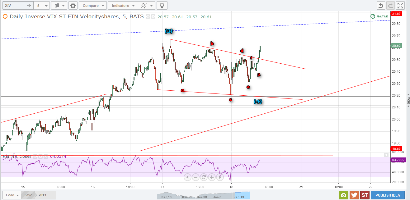
Task: Switch the chart to fullscreen mode
Action: (400, 5)
